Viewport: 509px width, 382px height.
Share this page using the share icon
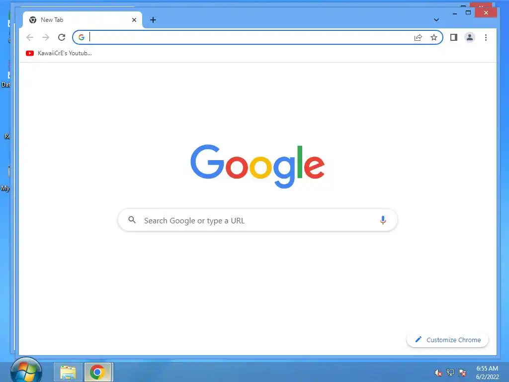418,37
